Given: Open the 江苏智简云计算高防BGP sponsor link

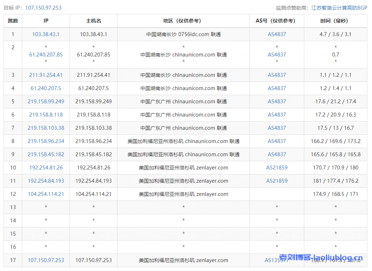Looking at the screenshot, I should tap(339, 8).
